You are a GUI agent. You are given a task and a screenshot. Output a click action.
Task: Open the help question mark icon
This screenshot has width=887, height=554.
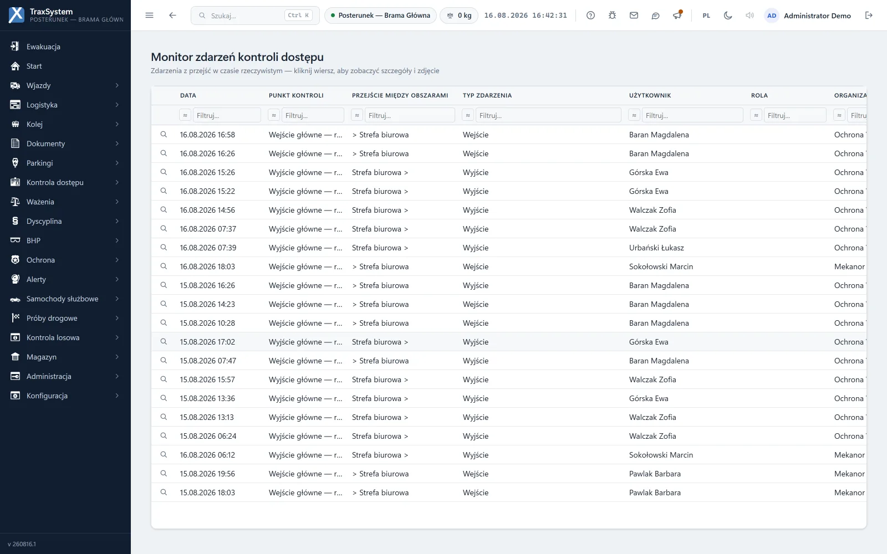[590, 16]
